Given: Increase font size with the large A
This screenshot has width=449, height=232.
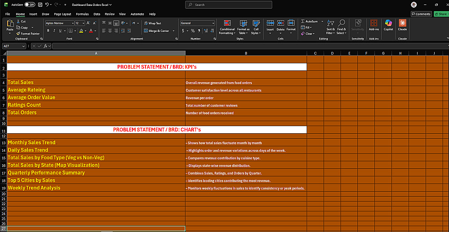Looking at the screenshot, I should (88, 23).
